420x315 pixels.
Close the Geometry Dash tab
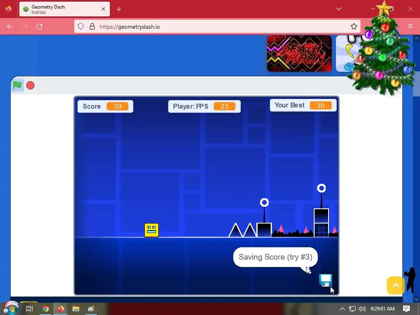point(103,9)
